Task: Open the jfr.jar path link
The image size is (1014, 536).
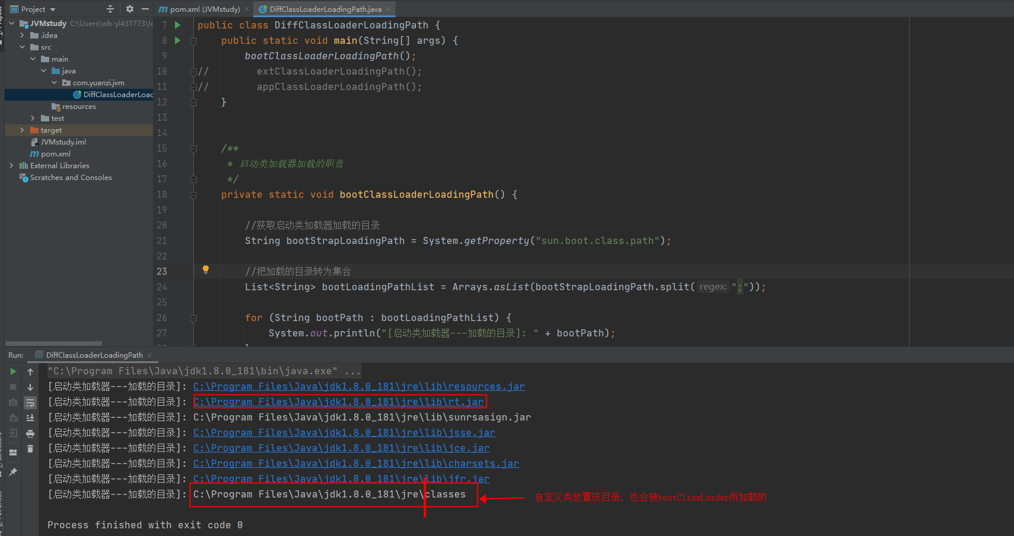Action: coord(342,479)
